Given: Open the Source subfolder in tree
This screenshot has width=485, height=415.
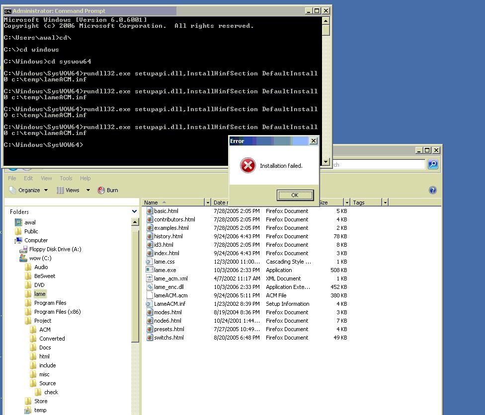Looking at the screenshot, I should (48, 383).
